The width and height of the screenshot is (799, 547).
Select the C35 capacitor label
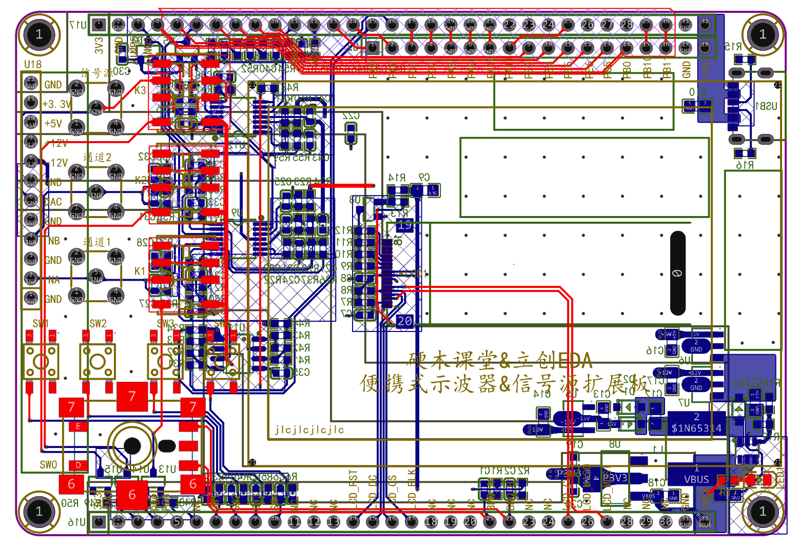point(301,372)
